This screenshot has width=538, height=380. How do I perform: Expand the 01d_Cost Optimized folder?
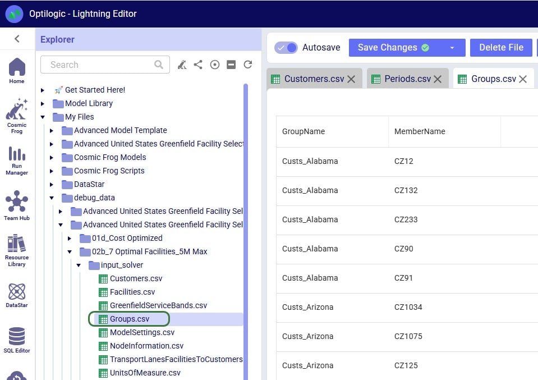pos(70,238)
